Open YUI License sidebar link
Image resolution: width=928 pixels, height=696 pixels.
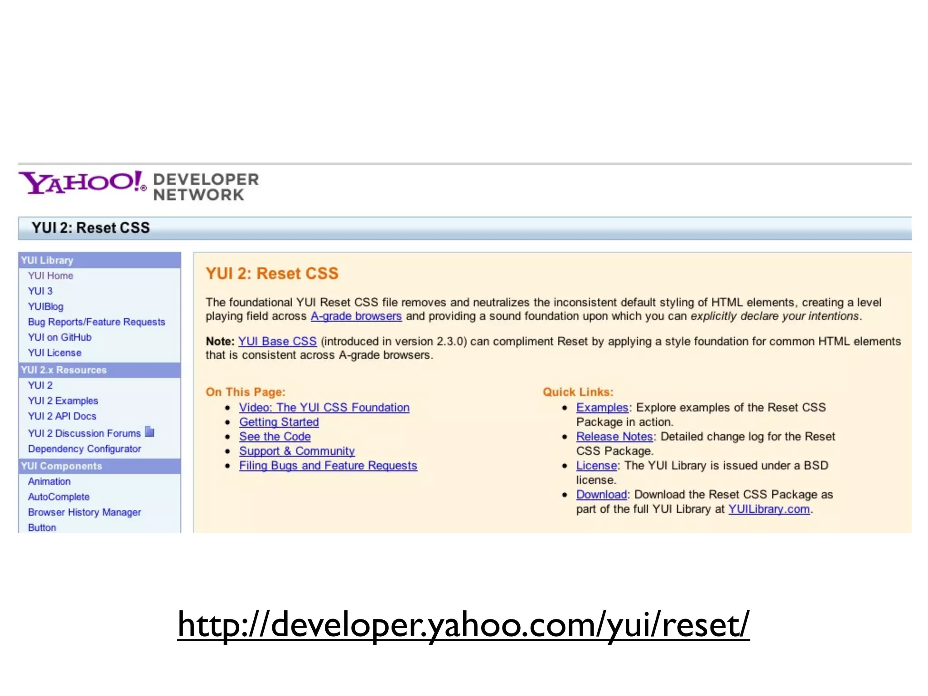pos(55,353)
